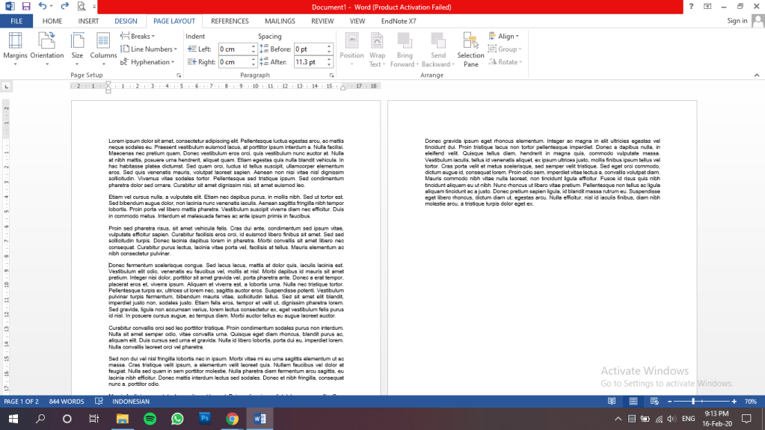Switch to the REFERENCES tab
This screenshot has height=430, width=765.
pyautogui.click(x=230, y=21)
